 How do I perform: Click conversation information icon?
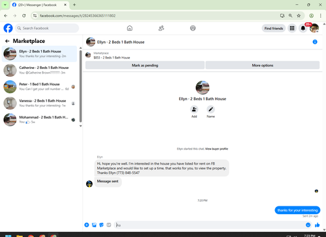pyautogui.click(x=315, y=42)
